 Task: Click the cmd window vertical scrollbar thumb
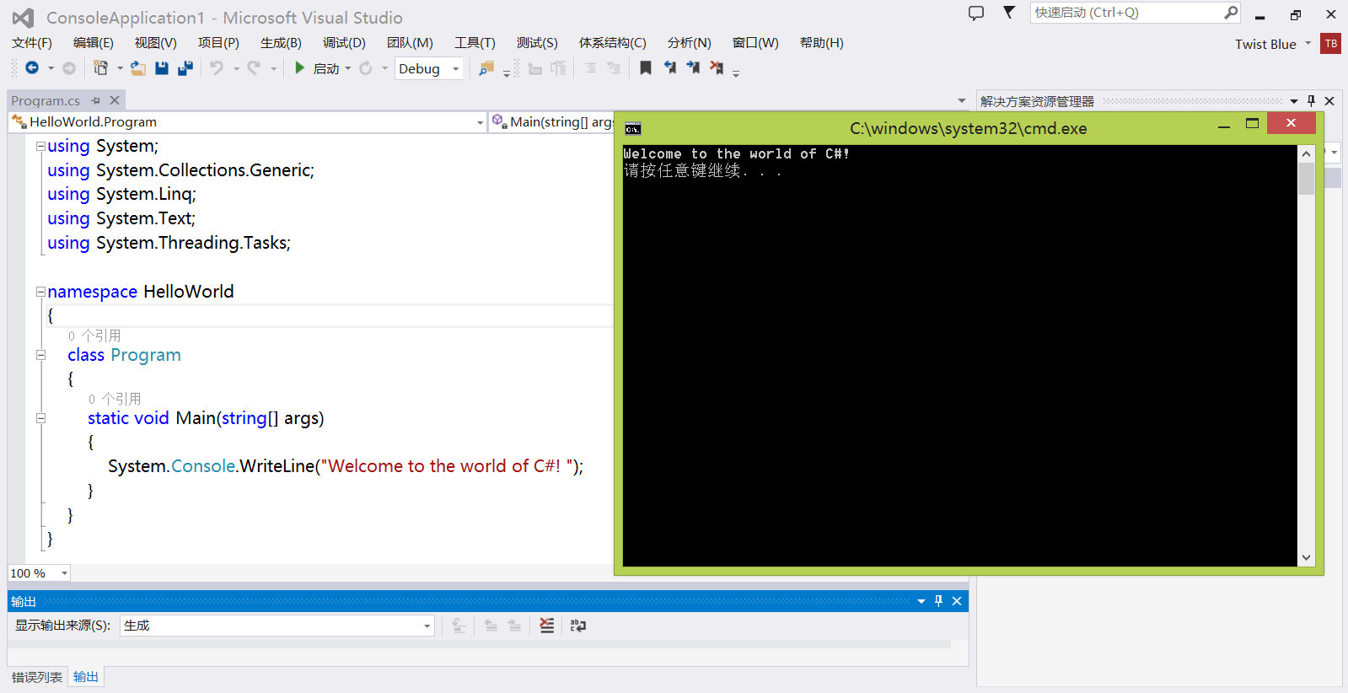[1306, 179]
